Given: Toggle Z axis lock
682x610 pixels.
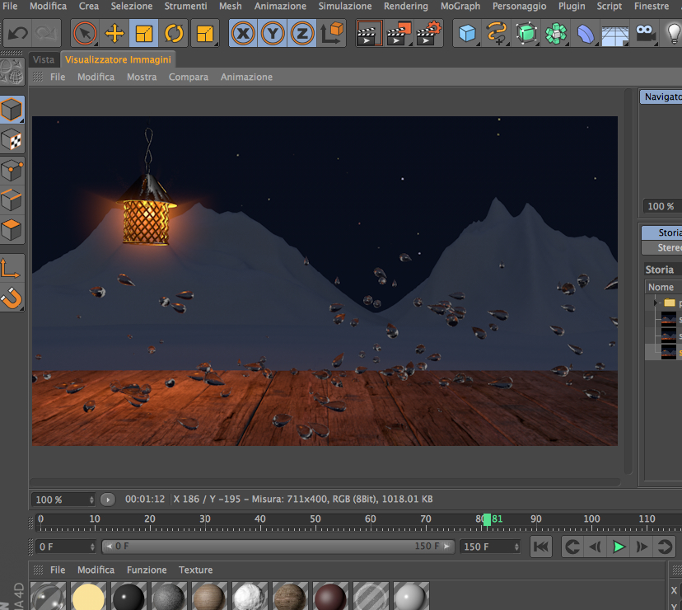Looking at the screenshot, I should point(302,34).
